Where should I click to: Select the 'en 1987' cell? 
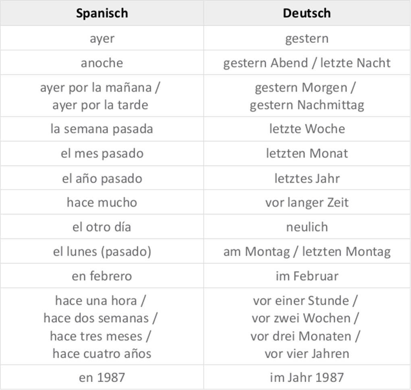click(102, 377)
